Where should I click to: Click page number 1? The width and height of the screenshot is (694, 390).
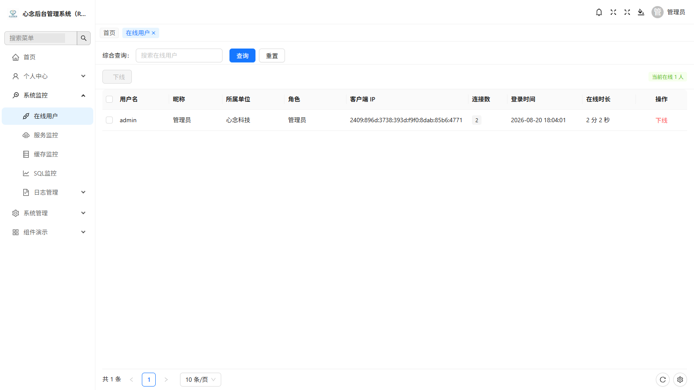149,380
